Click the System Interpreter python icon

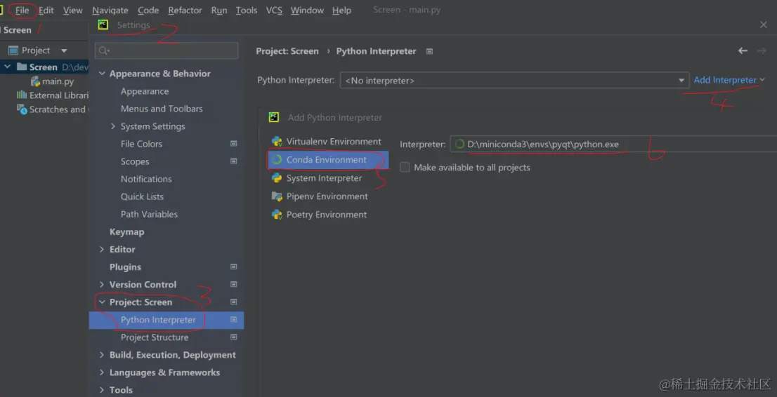pos(277,178)
